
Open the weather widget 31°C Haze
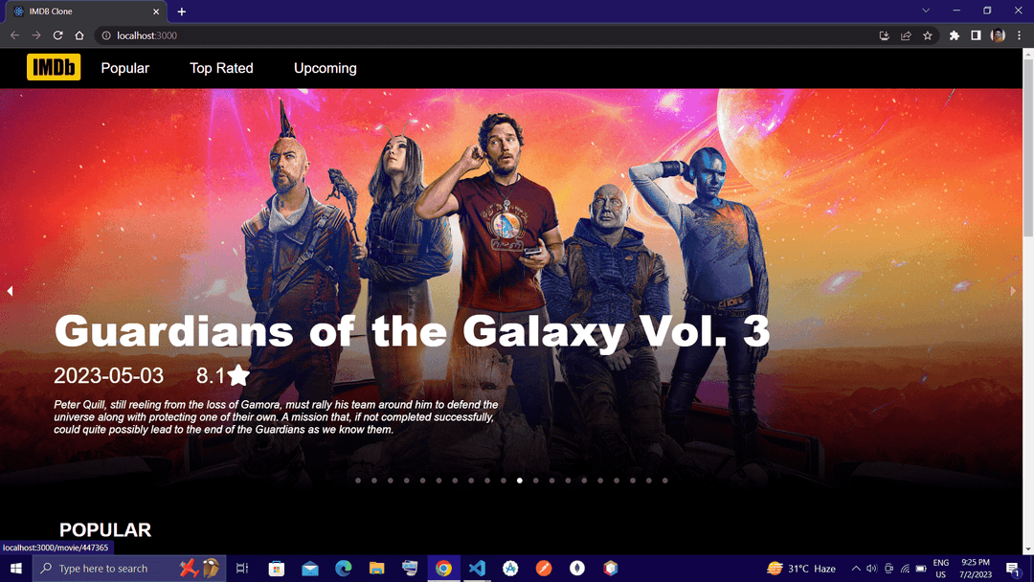(x=801, y=569)
